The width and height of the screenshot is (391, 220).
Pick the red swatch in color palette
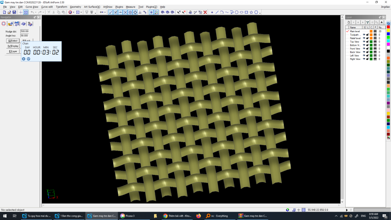(388, 27)
